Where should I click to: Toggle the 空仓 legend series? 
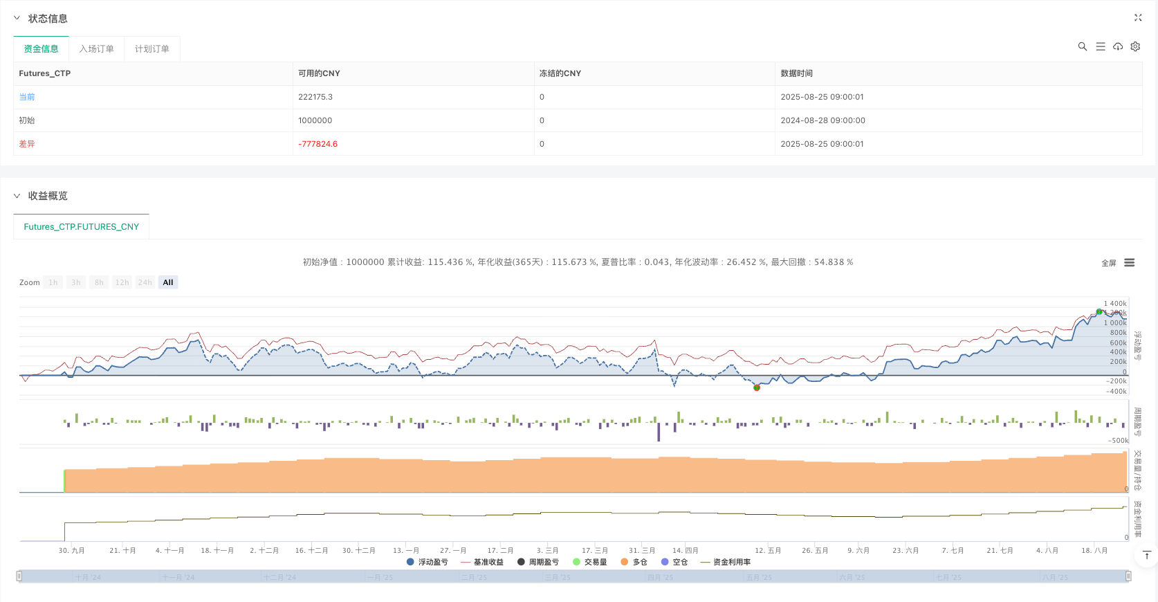[x=674, y=562]
